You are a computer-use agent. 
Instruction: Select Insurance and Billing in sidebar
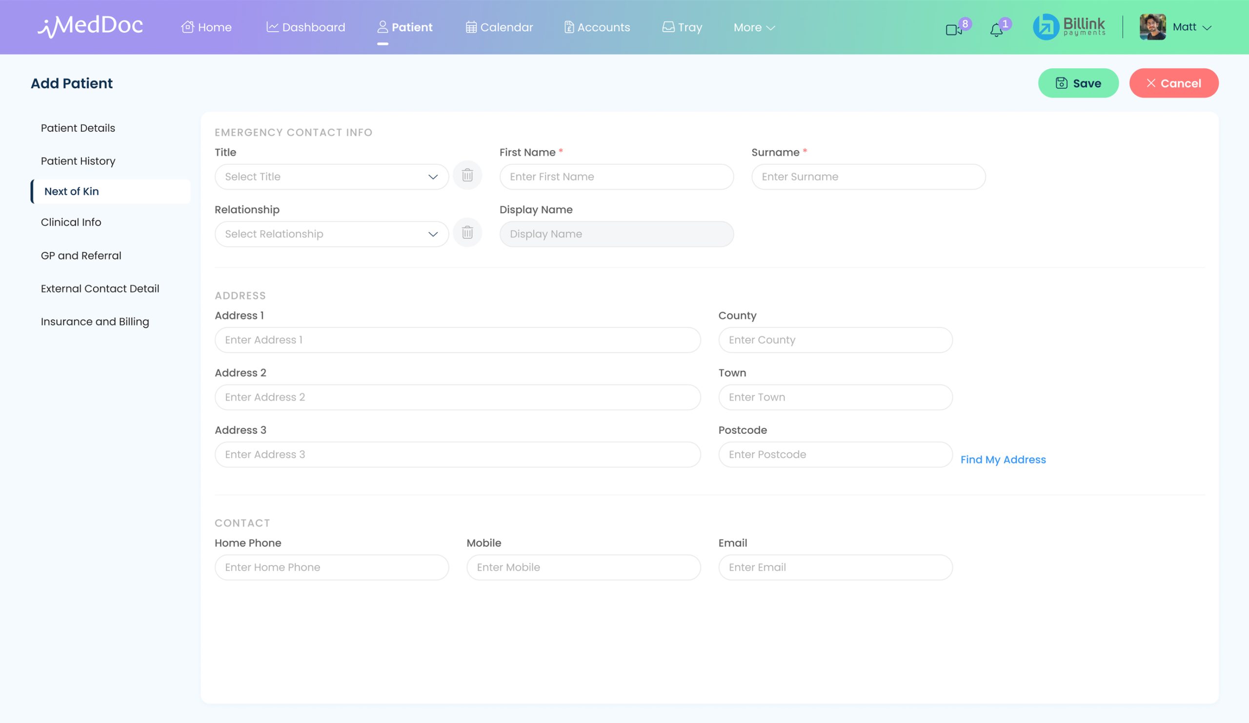95,321
